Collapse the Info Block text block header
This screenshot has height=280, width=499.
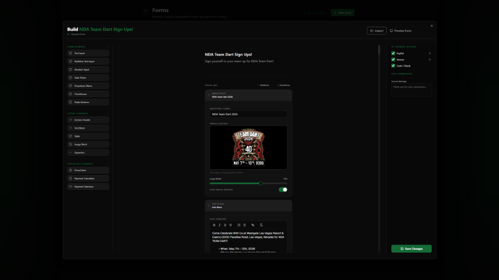pos(249,206)
